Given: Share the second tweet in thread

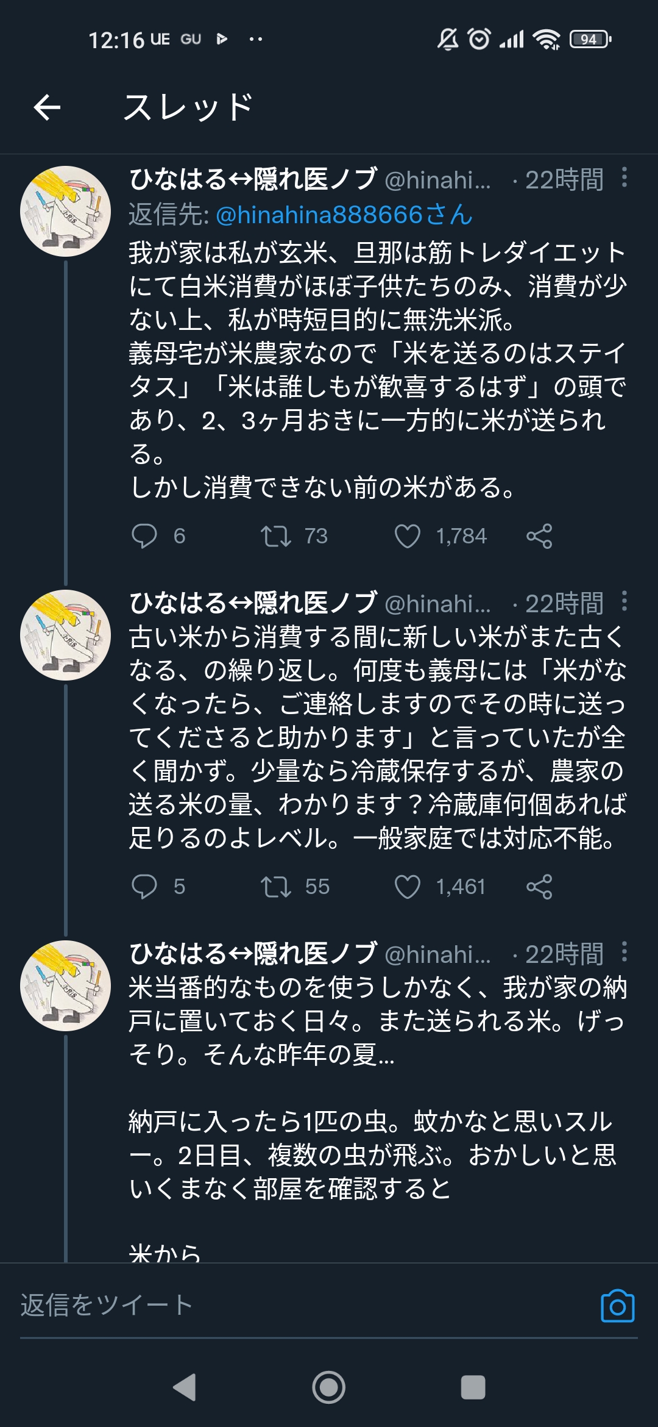Looking at the screenshot, I should pos(539,887).
